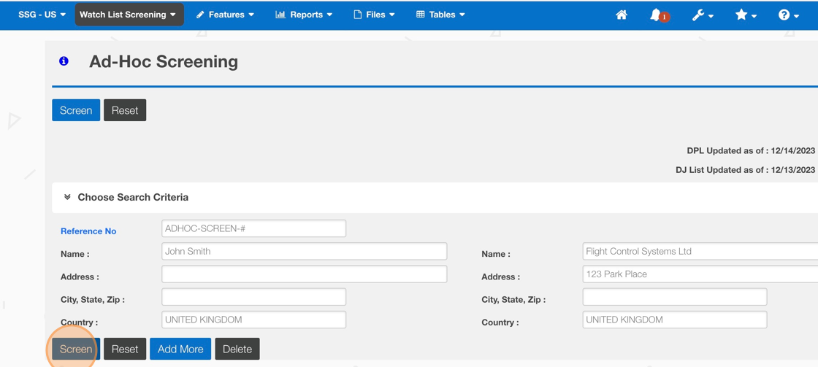Open the Features menu
The image size is (818, 367).
point(226,15)
